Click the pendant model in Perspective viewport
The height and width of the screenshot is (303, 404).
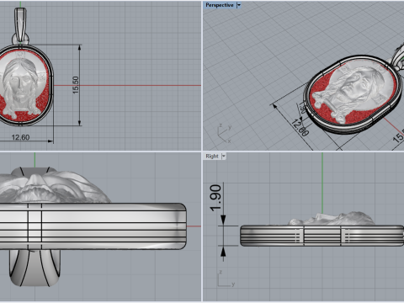pos(353,94)
